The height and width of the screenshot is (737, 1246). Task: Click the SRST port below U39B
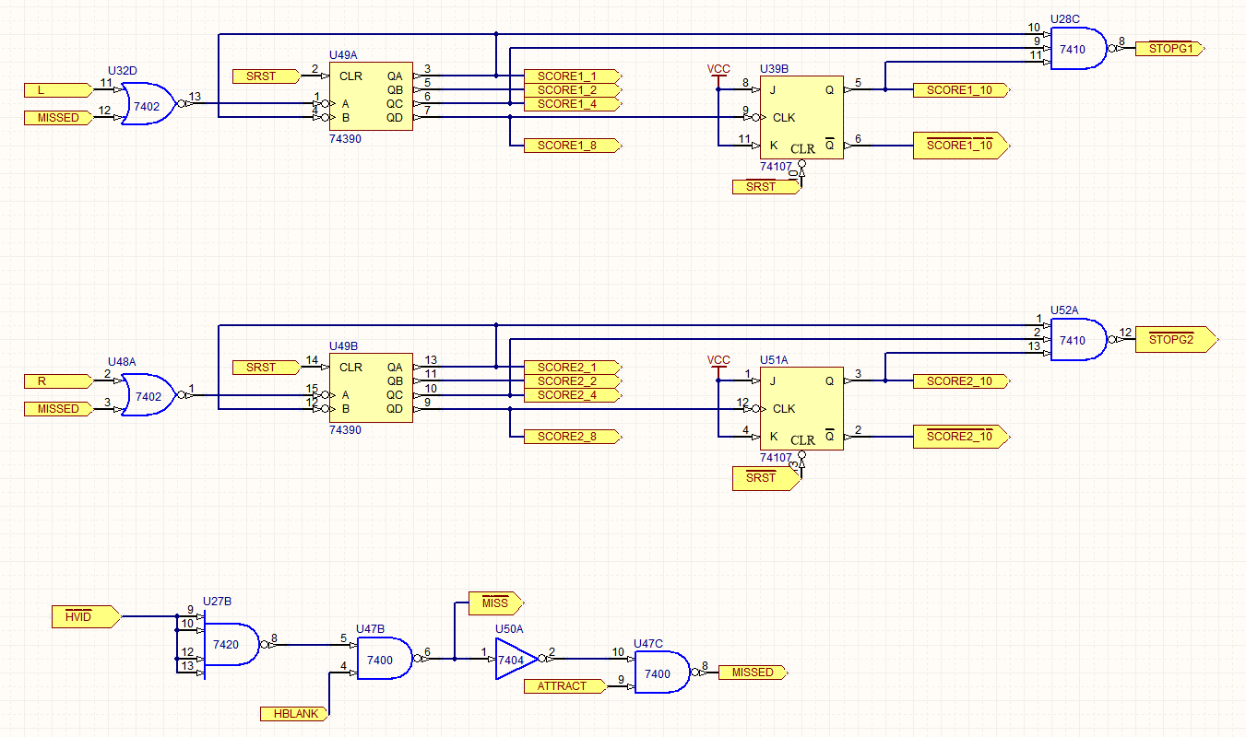[767, 187]
